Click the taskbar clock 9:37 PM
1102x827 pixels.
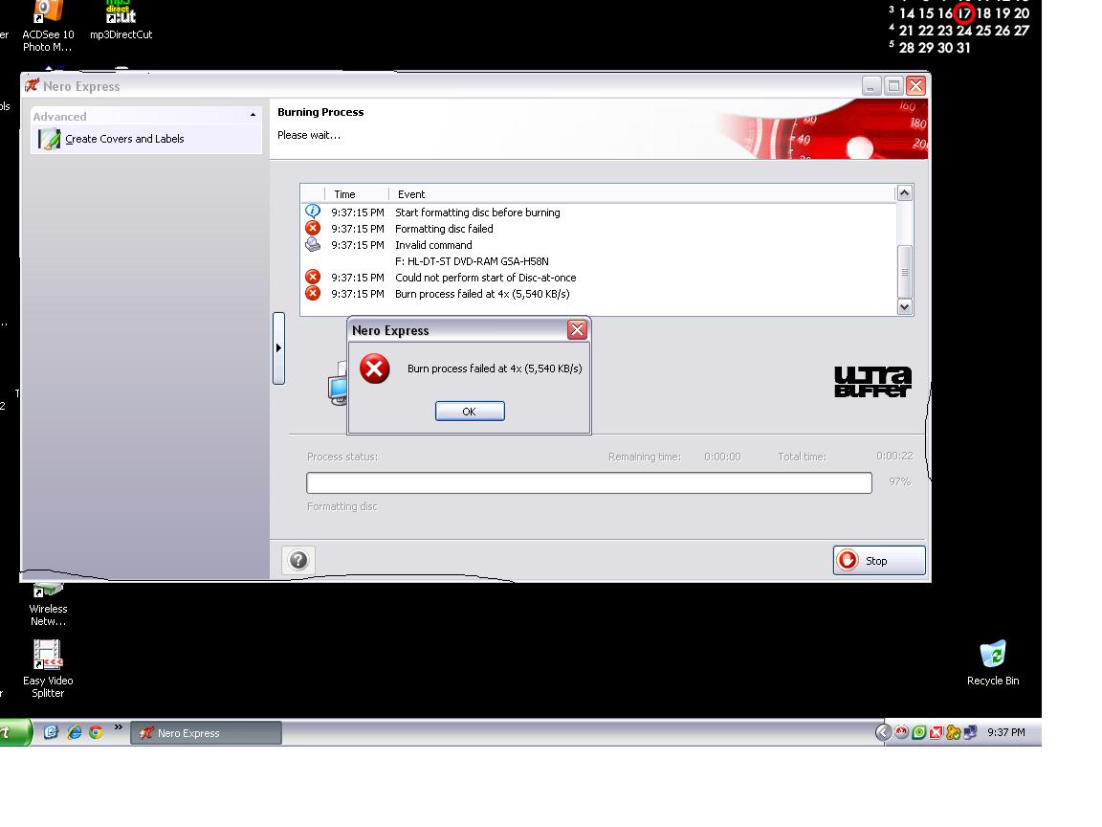pos(1005,733)
